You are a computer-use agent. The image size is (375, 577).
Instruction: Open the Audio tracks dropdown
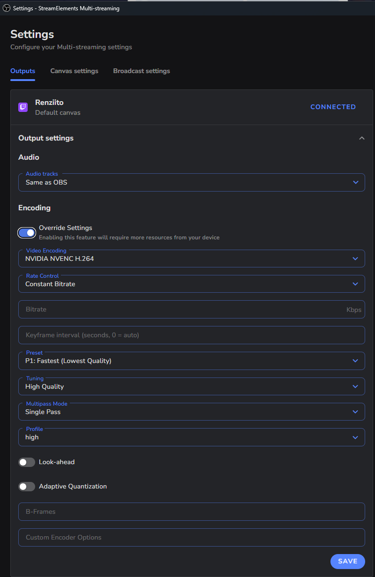point(192,182)
